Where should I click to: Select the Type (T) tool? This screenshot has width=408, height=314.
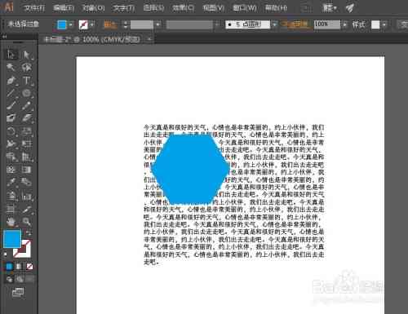(x=26, y=80)
